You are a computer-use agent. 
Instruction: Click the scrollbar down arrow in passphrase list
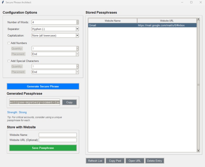(x=198, y=151)
